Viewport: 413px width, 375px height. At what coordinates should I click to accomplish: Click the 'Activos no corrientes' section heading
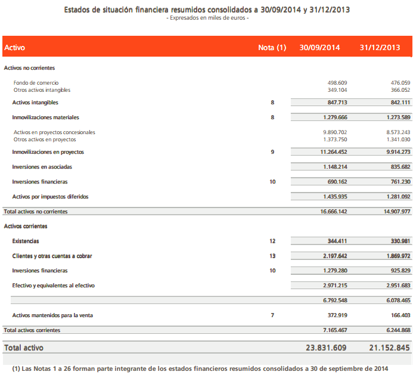click(x=29, y=68)
